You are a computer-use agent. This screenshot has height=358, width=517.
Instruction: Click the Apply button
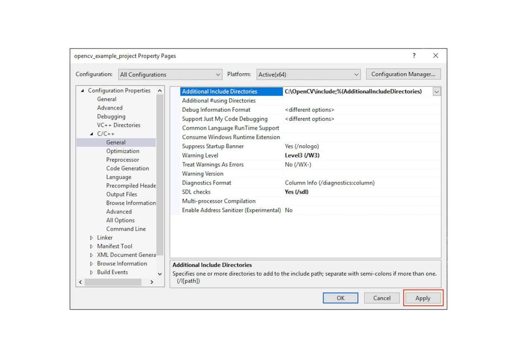(423, 298)
